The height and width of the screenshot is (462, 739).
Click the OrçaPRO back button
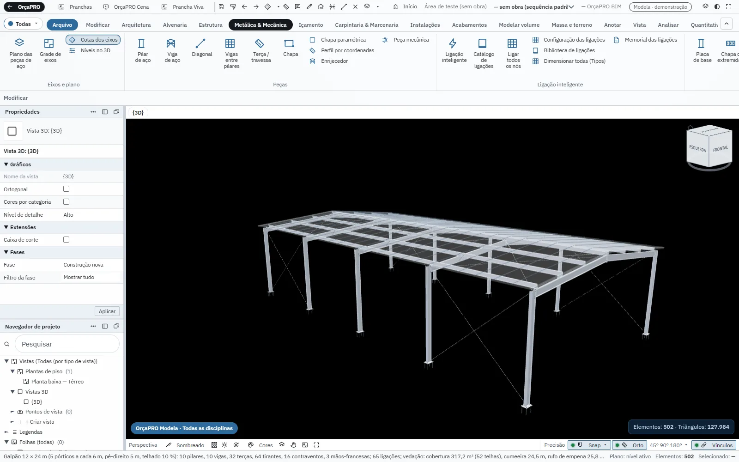point(24,7)
